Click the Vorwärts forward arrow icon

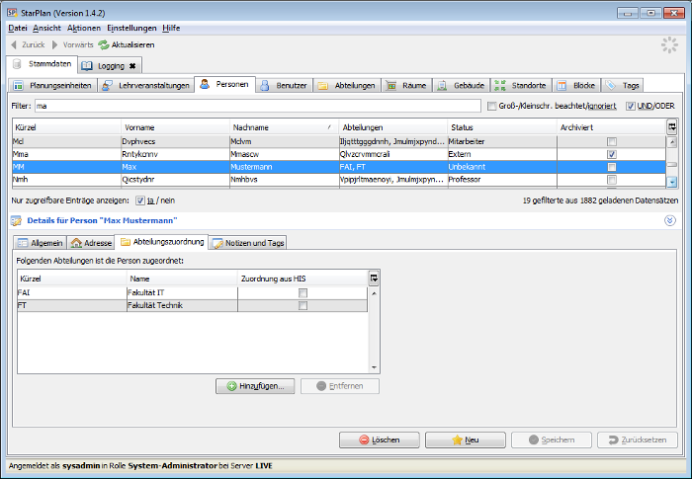click(x=54, y=45)
